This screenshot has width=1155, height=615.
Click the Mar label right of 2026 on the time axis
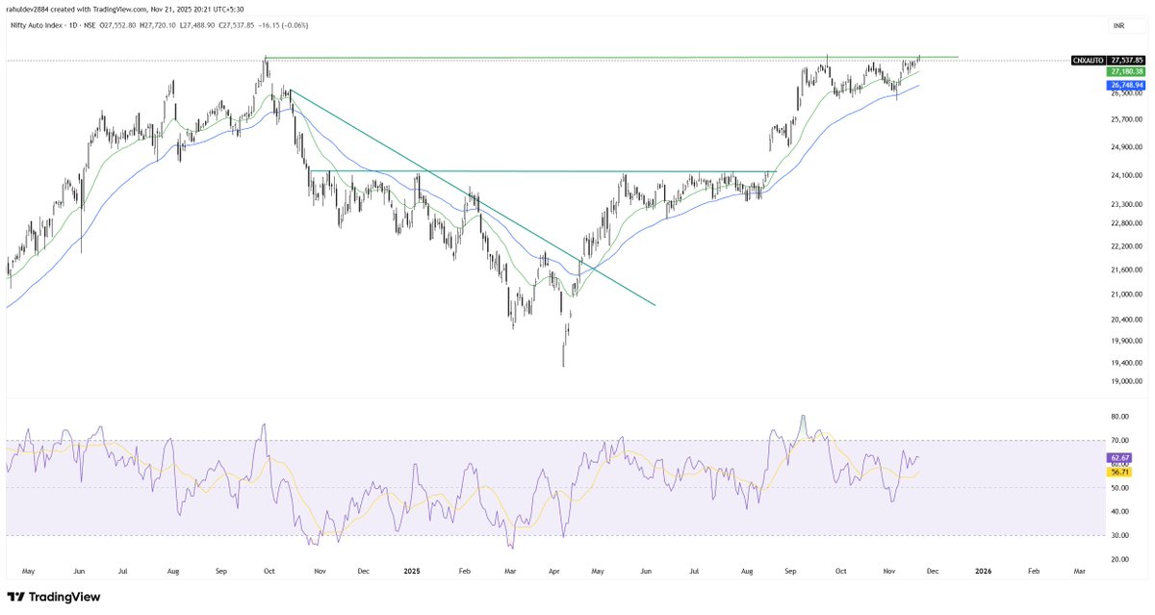(x=1079, y=571)
